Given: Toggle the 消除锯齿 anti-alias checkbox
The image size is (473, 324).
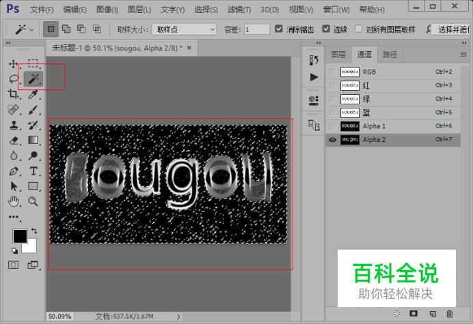Looking at the screenshot, I should (x=279, y=29).
